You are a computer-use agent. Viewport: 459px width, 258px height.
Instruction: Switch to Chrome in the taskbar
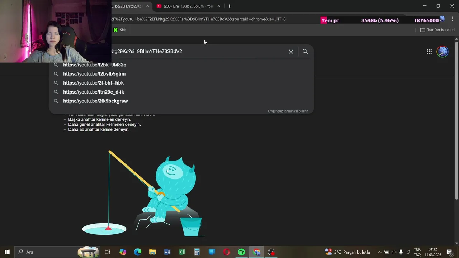click(256, 252)
